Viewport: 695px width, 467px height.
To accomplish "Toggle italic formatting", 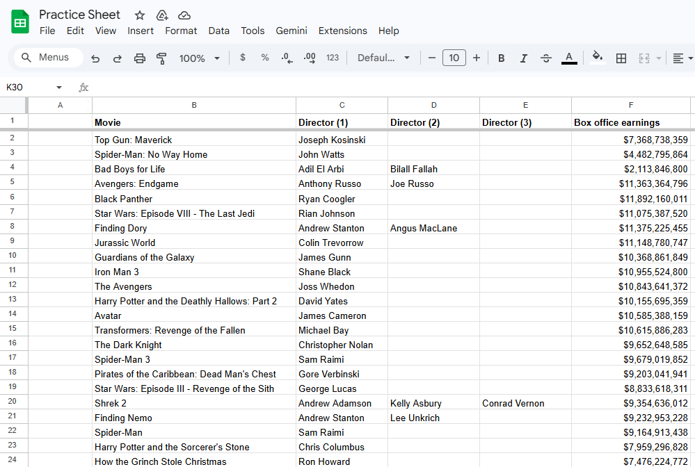I will tap(523, 58).
